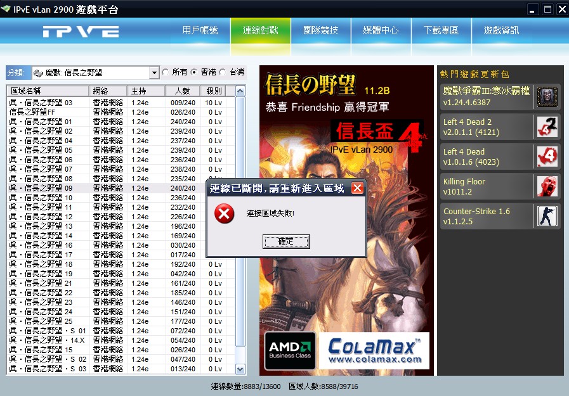This screenshot has width=569, height=396.
Task: Minimize the IPvE vLan window
Action: 532,9
